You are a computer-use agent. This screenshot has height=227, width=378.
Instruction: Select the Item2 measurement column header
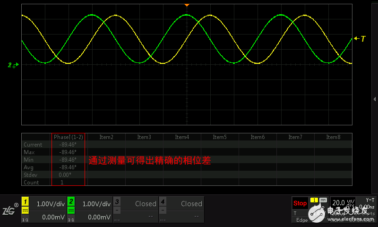click(x=106, y=137)
